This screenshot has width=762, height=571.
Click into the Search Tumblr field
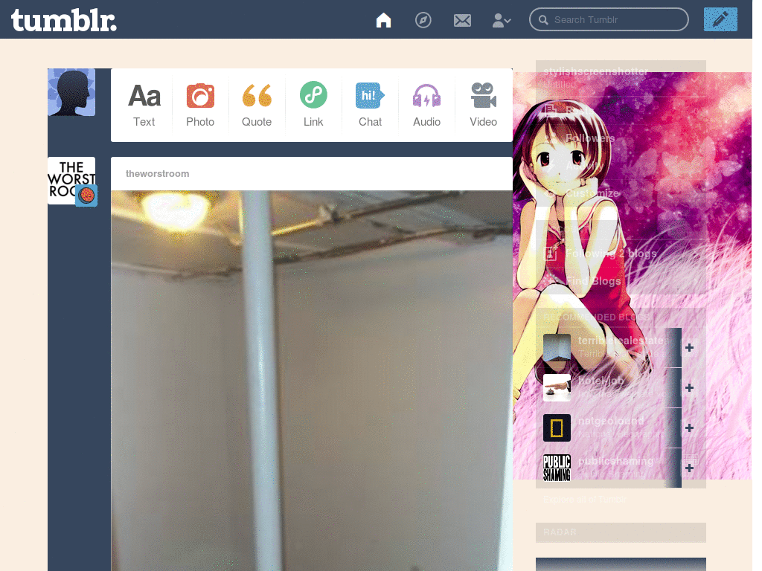pyautogui.click(x=609, y=19)
